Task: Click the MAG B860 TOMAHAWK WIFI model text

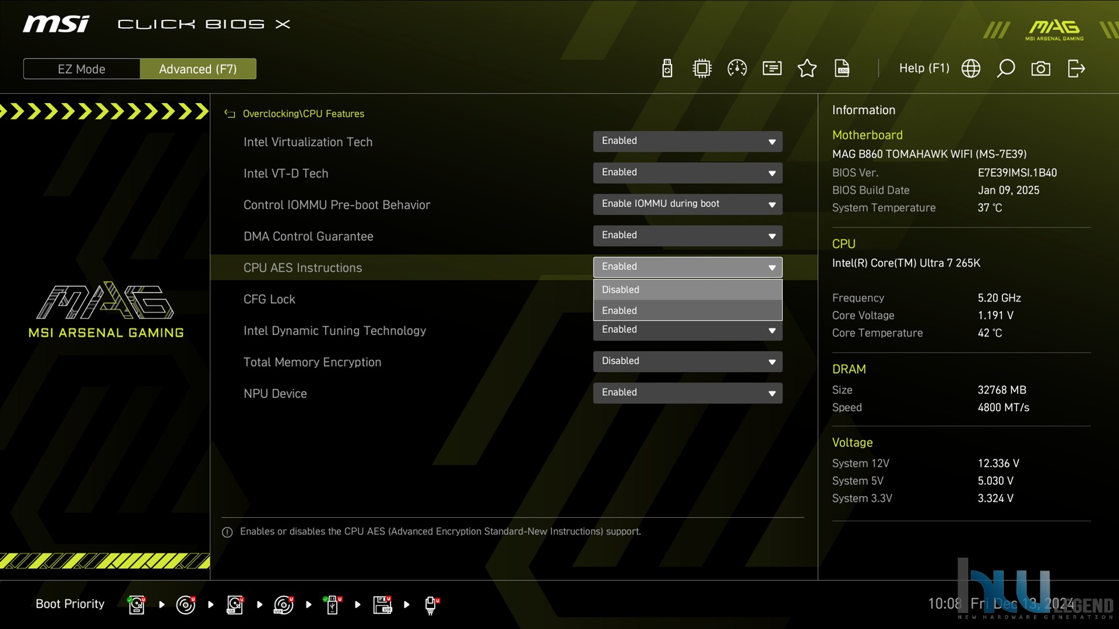Action: coord(929,154)
